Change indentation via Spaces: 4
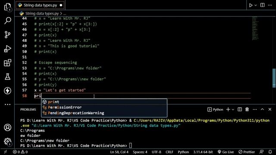This screenshot has height=155, width=276. [140, 152]
